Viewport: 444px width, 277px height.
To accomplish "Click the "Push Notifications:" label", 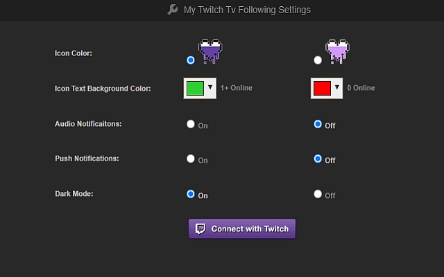I will 87,159.
